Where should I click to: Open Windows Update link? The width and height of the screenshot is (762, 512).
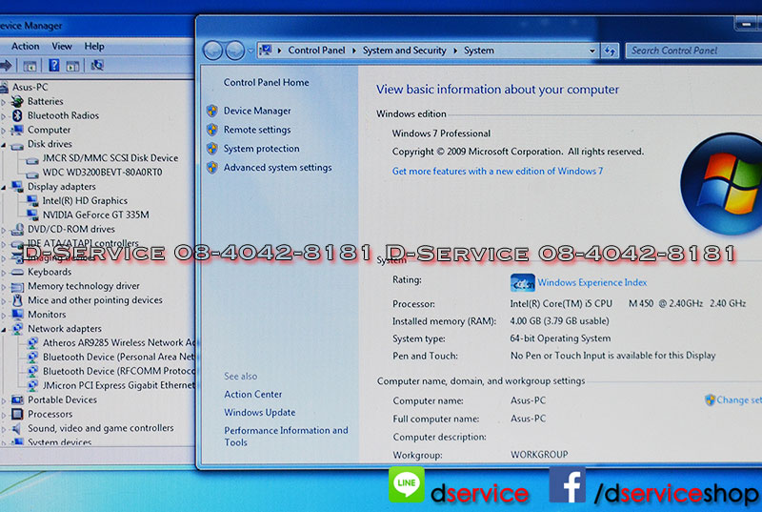click(259, 412)
